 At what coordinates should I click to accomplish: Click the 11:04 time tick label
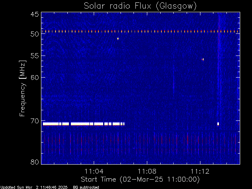point(94,171)
